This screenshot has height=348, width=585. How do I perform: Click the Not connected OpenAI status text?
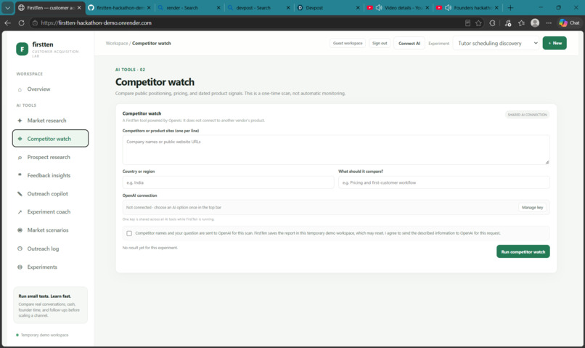coord(173,208)
